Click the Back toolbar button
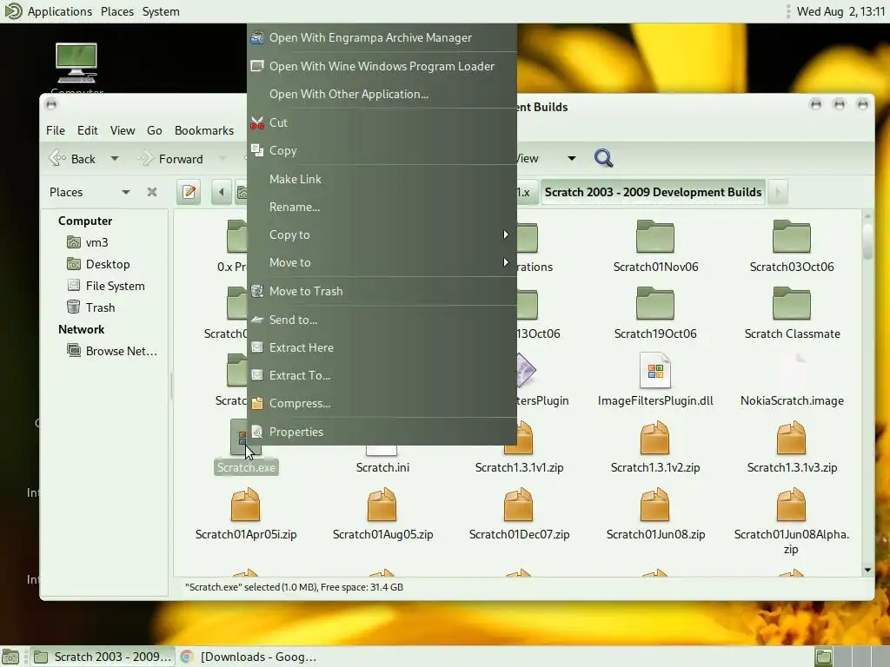 73,159
